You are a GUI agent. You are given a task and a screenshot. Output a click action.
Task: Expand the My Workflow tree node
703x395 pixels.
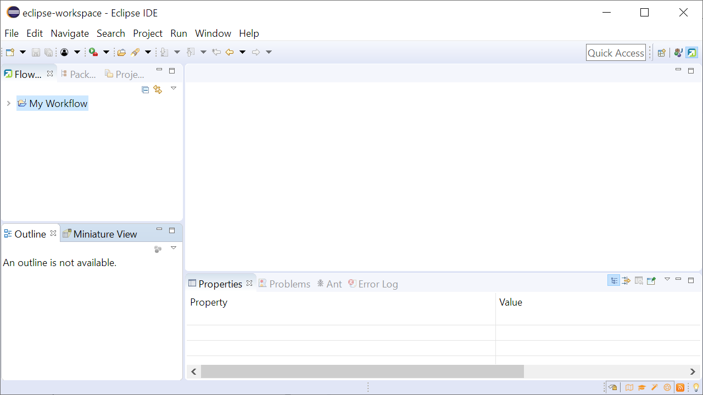pos(8,104)
